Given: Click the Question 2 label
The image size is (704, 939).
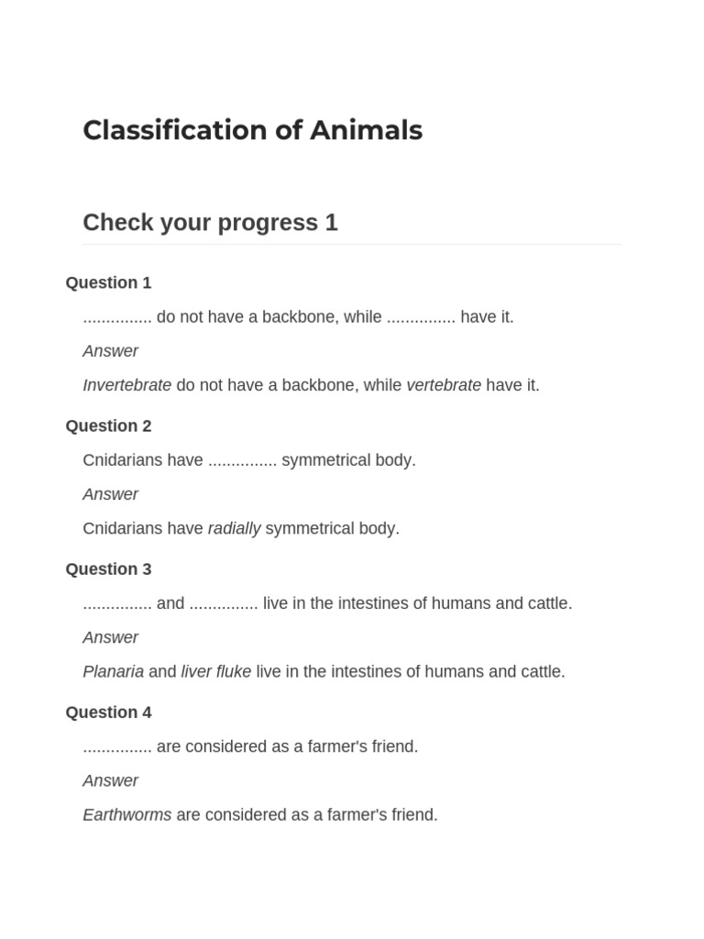Looking at the screenshot, I should (108, 425).
